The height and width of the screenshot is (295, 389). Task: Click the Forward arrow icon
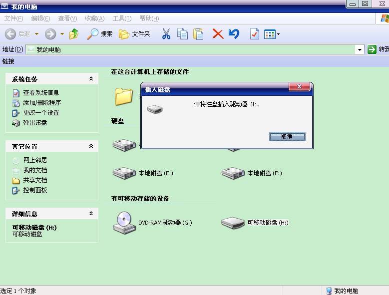[x=50, y=34]
